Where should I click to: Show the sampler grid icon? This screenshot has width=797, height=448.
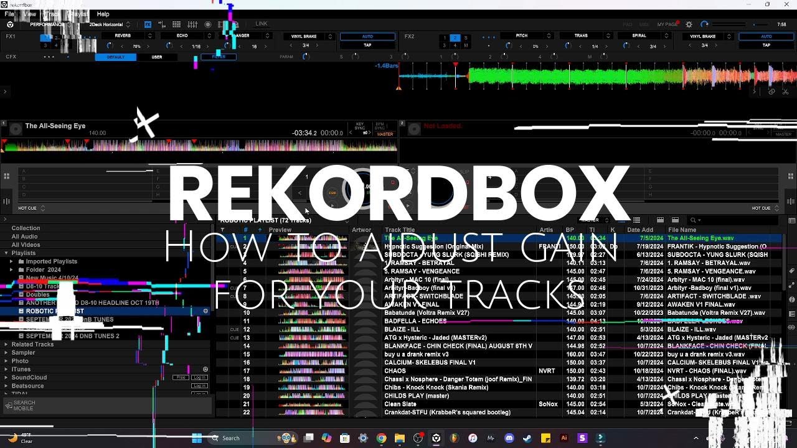(176, 24)
